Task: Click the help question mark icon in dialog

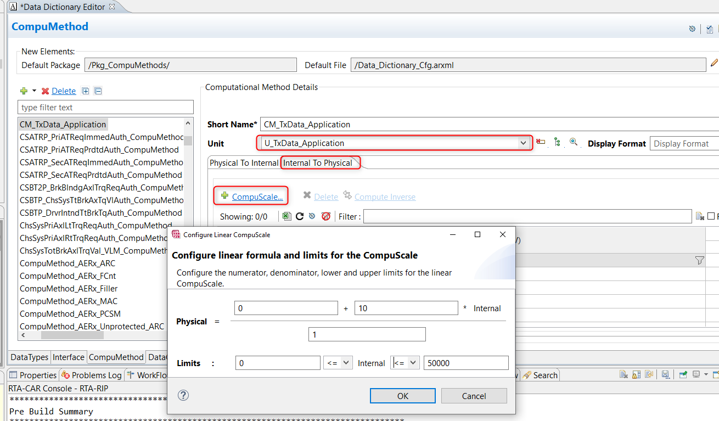Action: point(183,395)
